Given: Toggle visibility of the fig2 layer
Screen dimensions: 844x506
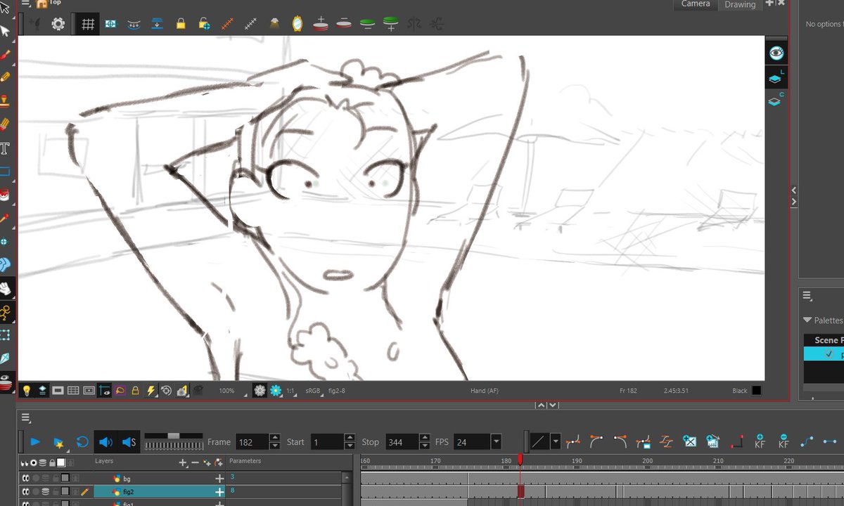Looking at the screenshot, I should tap(25, 491).
